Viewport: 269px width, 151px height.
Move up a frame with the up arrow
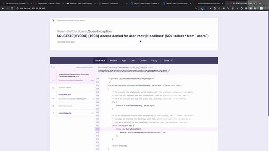coord(52,67)
